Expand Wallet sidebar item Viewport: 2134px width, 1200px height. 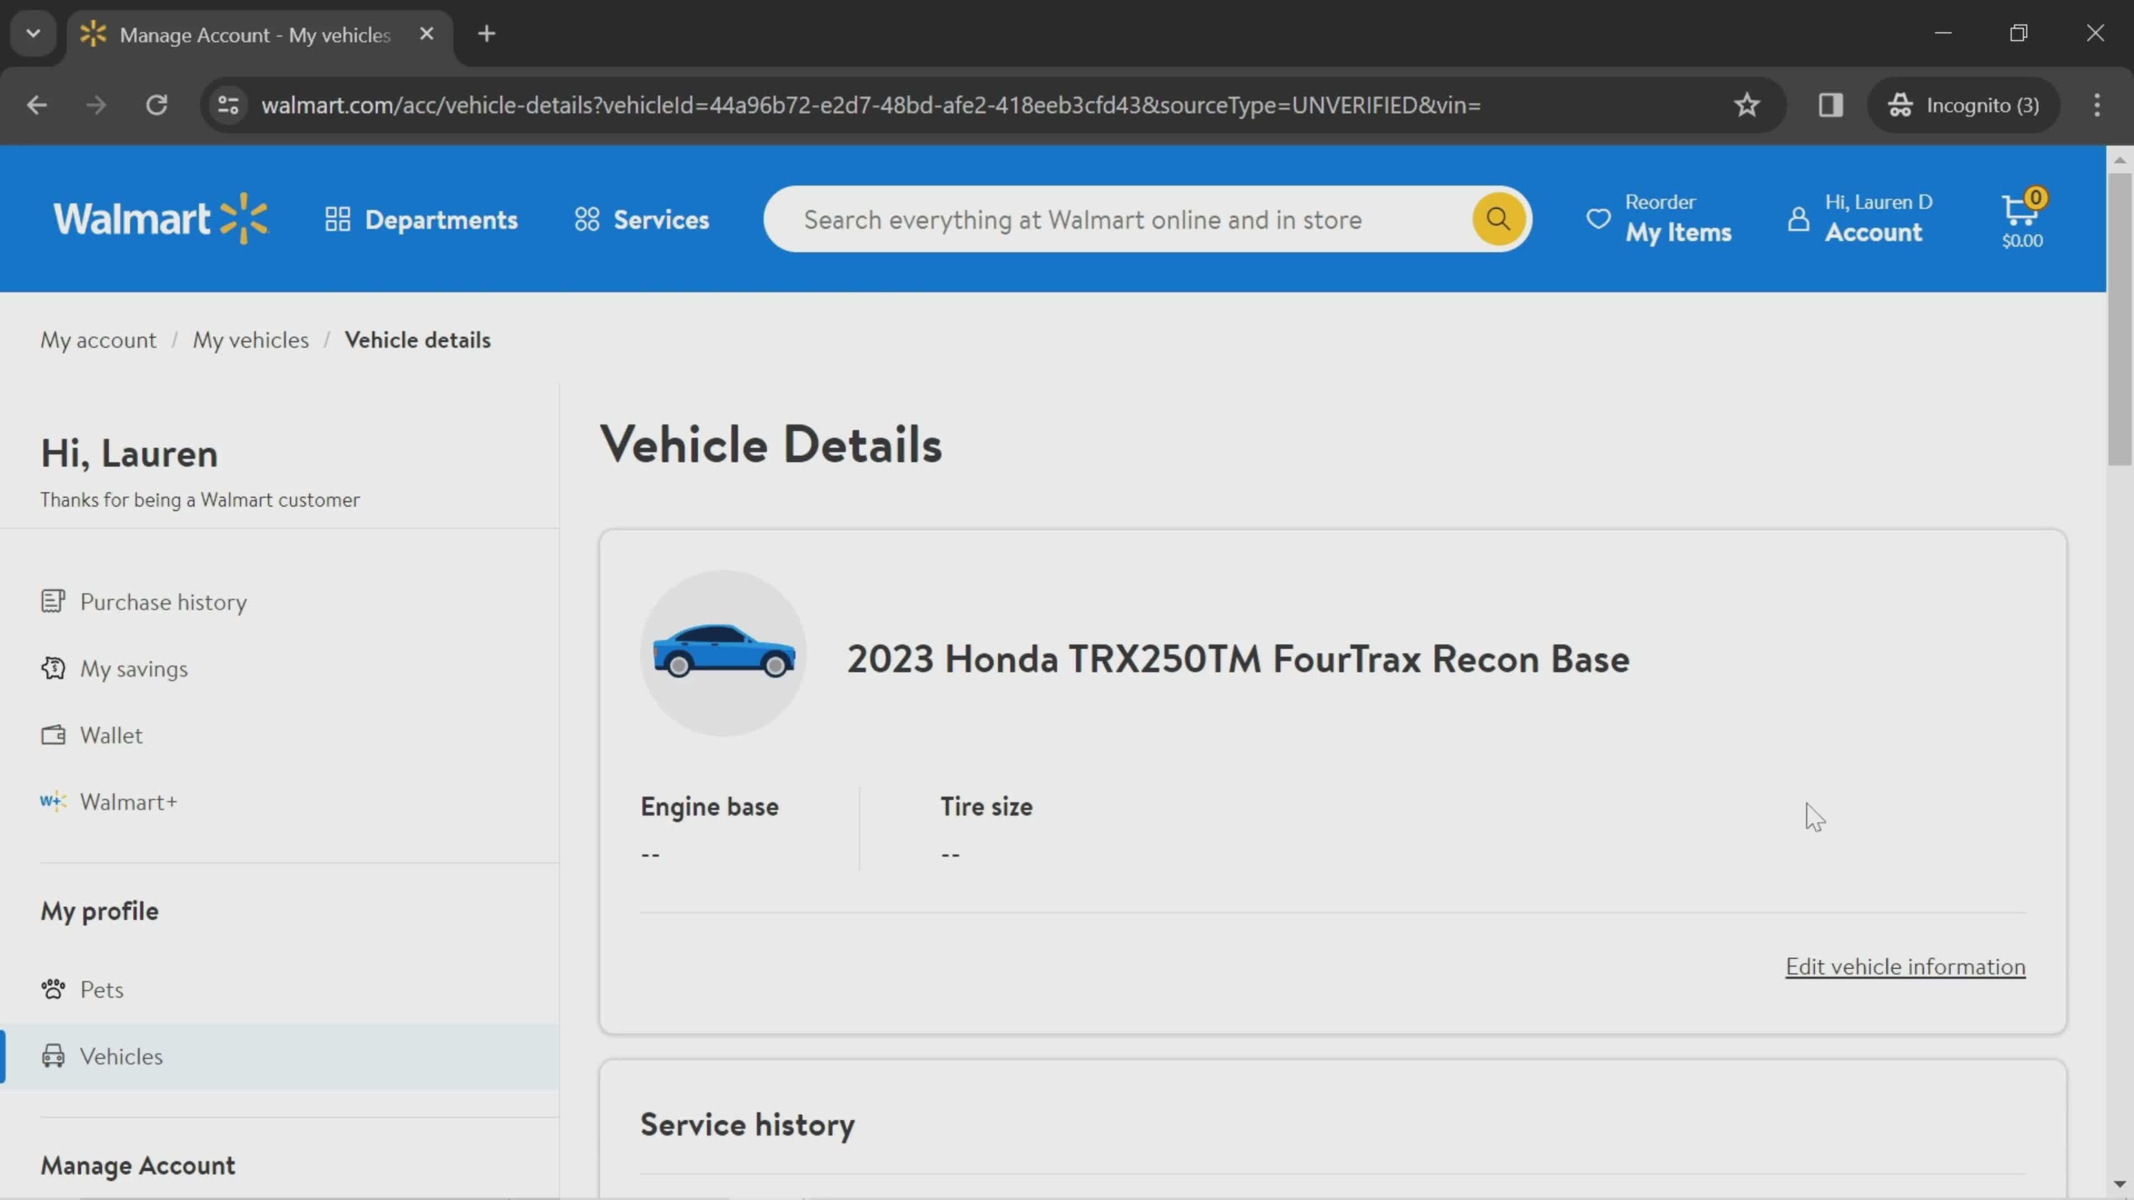111,734
